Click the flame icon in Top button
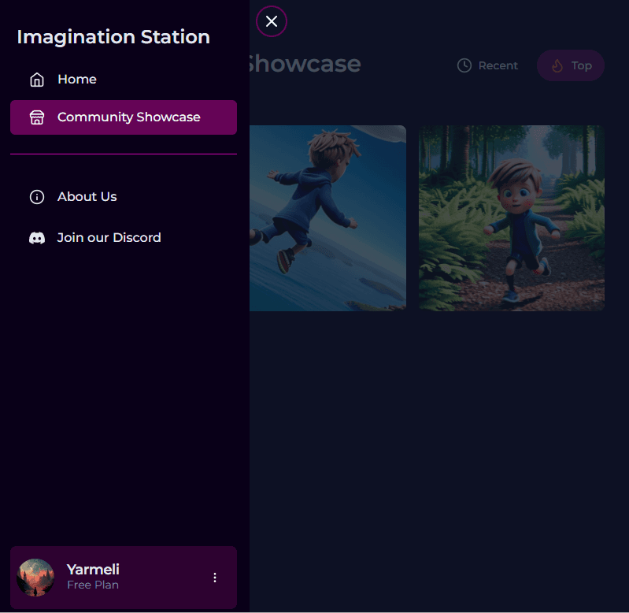 click(557, 65)
